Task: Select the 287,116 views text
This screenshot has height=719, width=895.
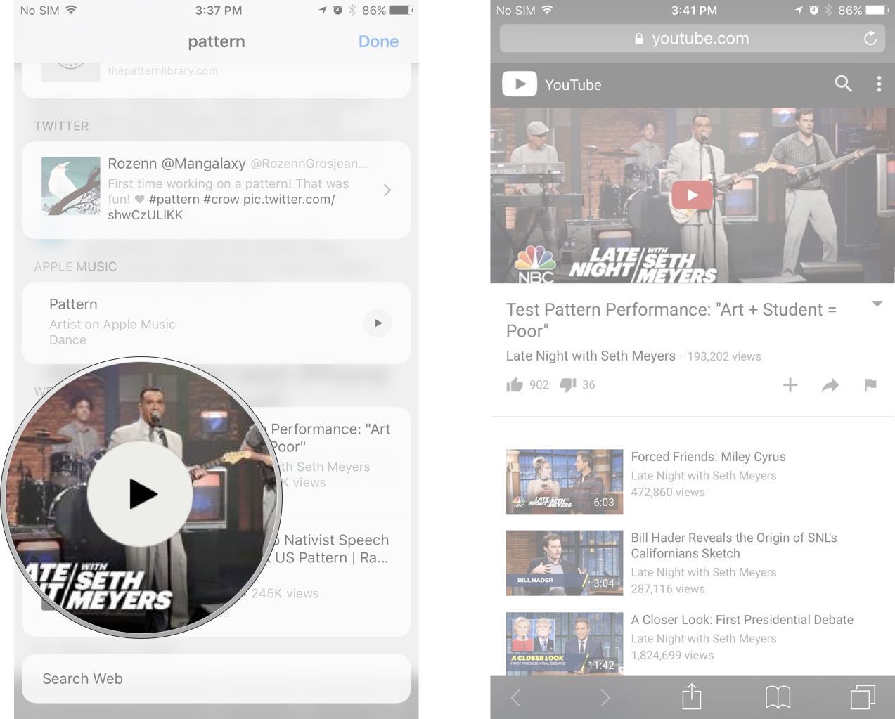Action: (x=668, y=589)
